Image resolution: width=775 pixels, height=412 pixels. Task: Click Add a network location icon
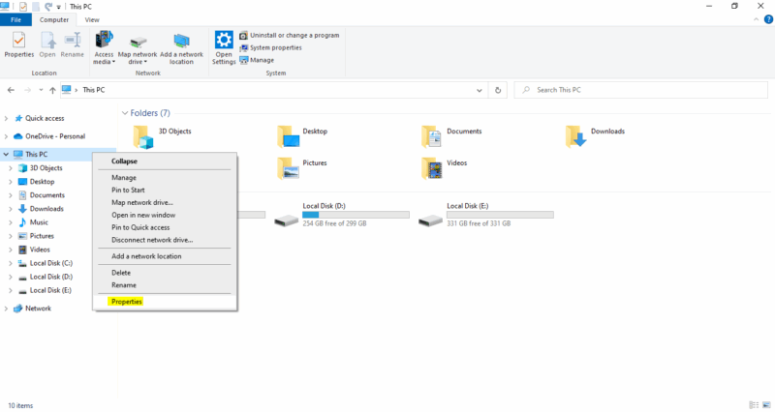pos(182,45)
